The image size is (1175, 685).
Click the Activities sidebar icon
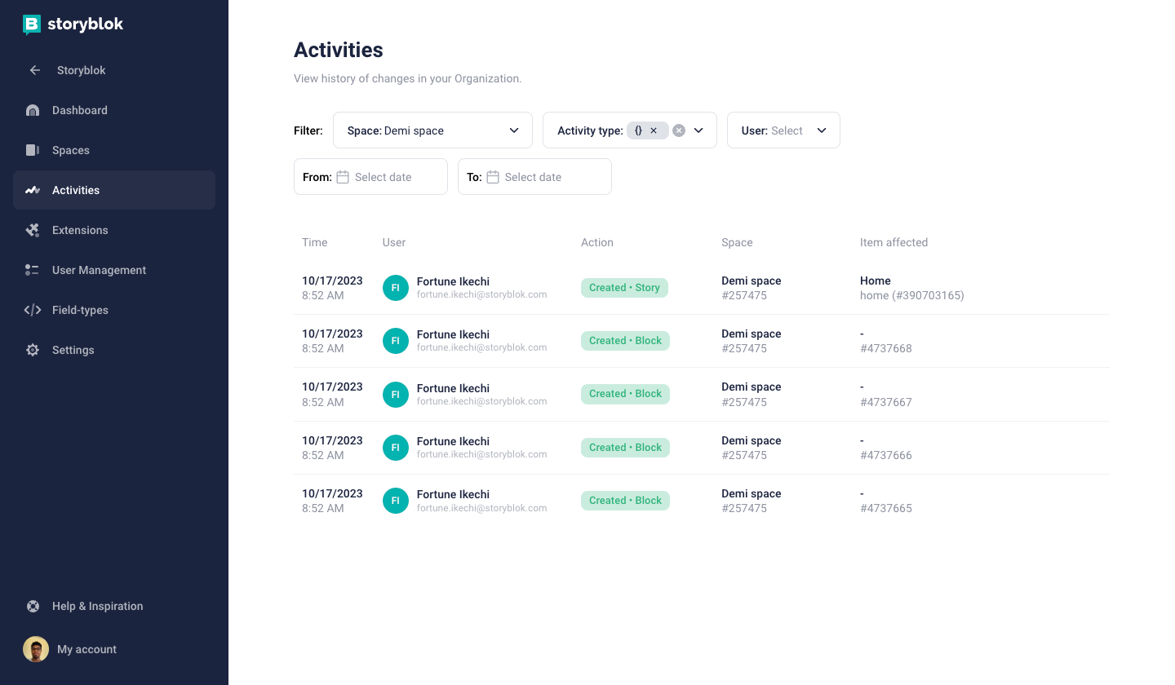click(x=33, y=190)
